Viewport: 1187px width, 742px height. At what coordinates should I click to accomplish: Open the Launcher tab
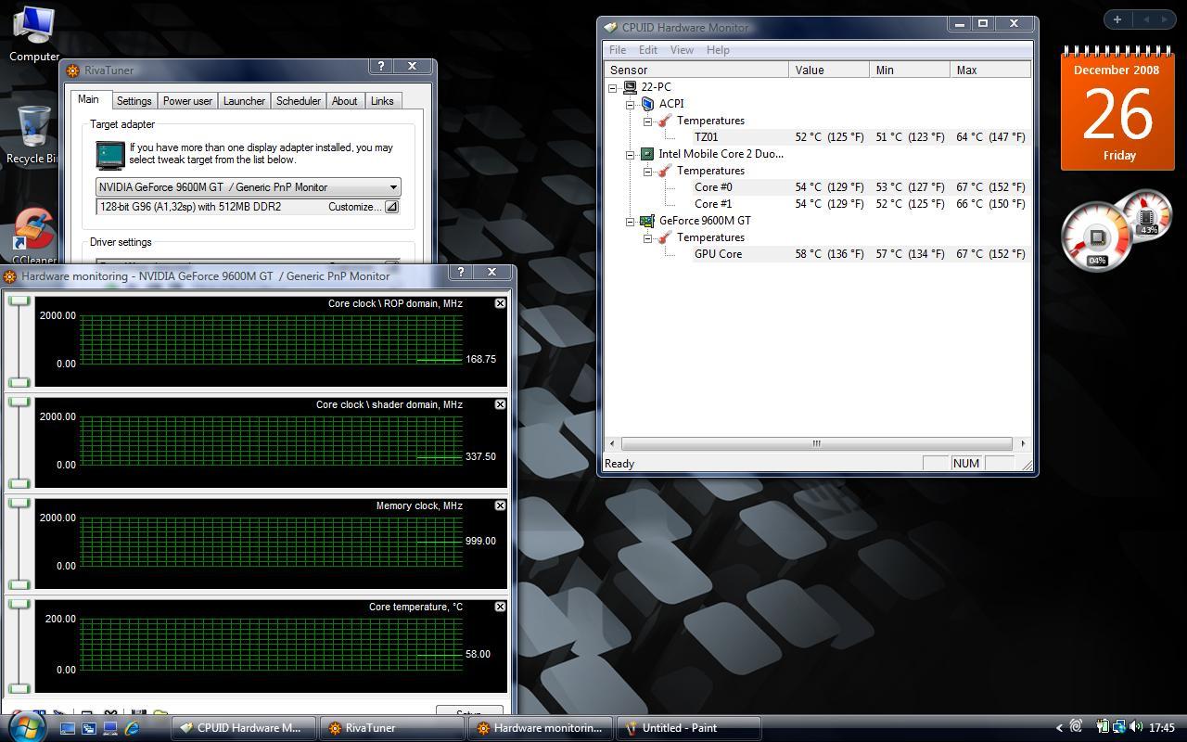click(x=244, y=101)
